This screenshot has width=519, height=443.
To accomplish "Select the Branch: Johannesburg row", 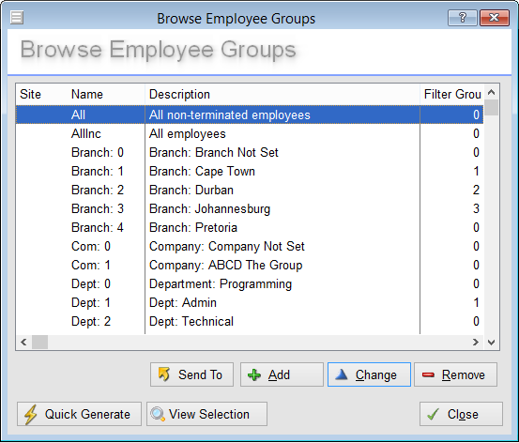I will point(250,209).
